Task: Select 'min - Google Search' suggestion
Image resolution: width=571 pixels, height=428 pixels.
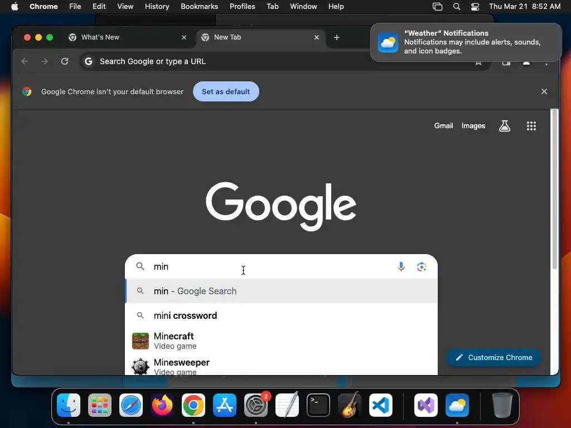Action: coord(281,291)
